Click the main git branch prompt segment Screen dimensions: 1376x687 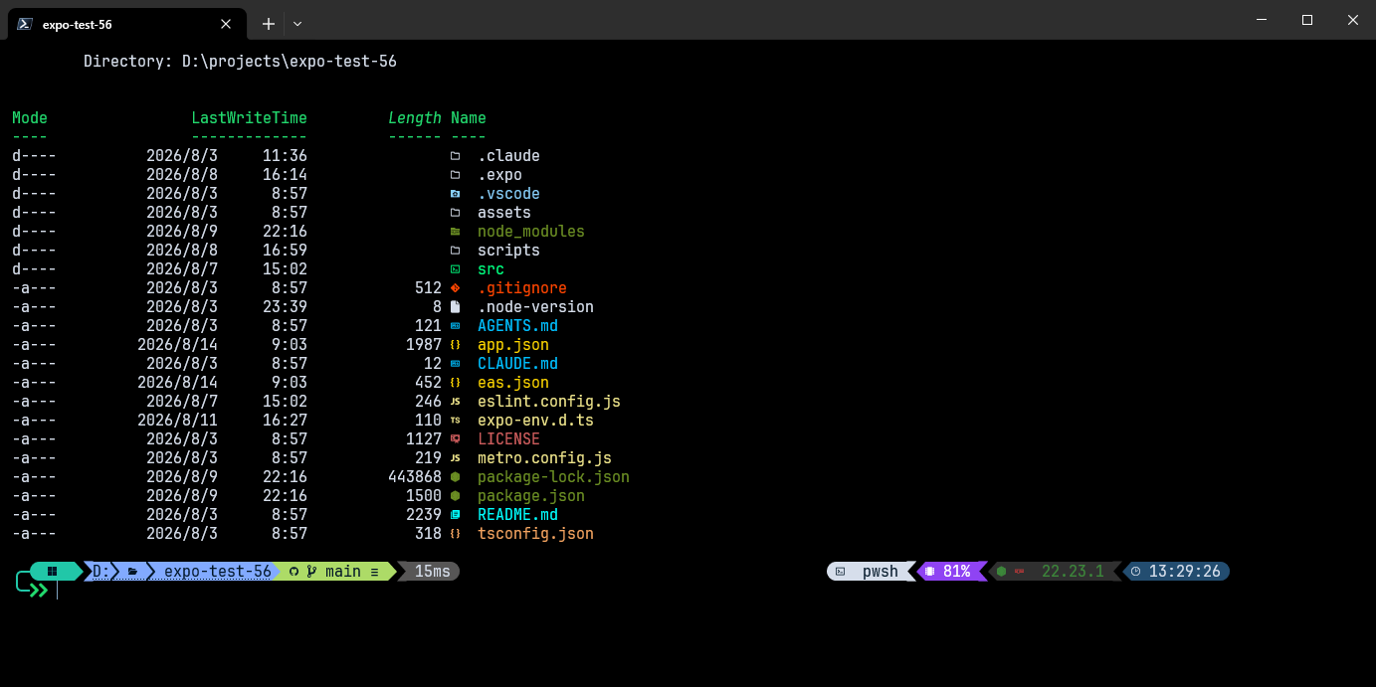334,572
